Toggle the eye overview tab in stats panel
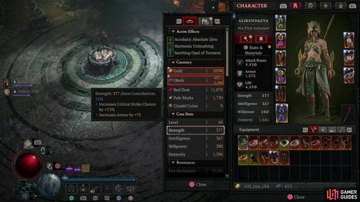Viewport: 360px width, 202px height. [190, 22]
